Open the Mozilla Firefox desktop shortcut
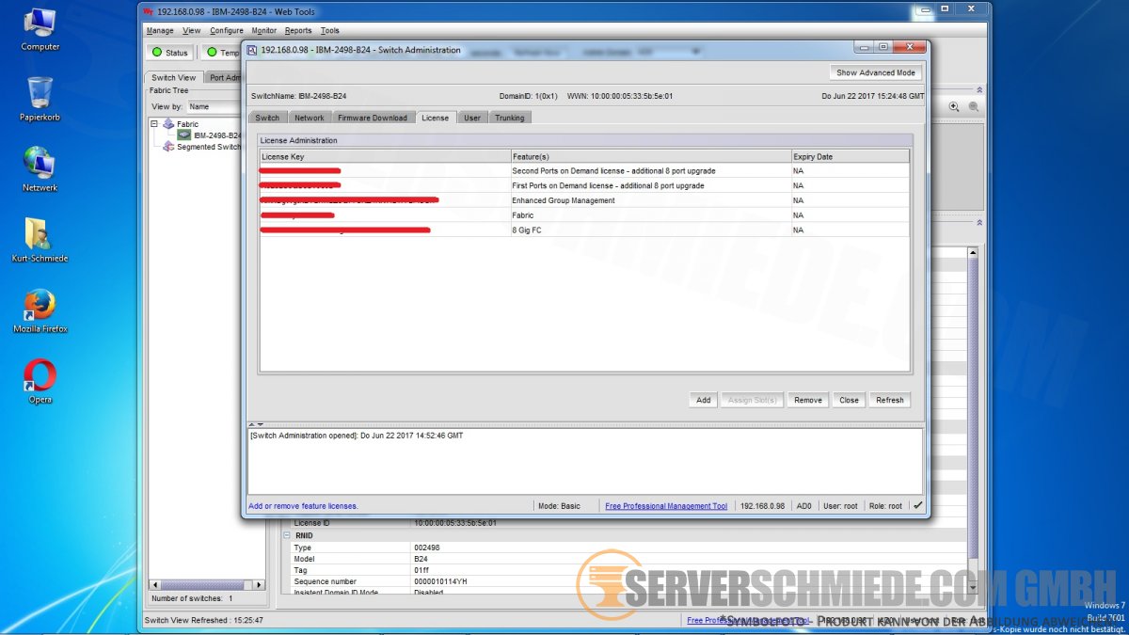1129x635 pixels. [x=40, y=306]
